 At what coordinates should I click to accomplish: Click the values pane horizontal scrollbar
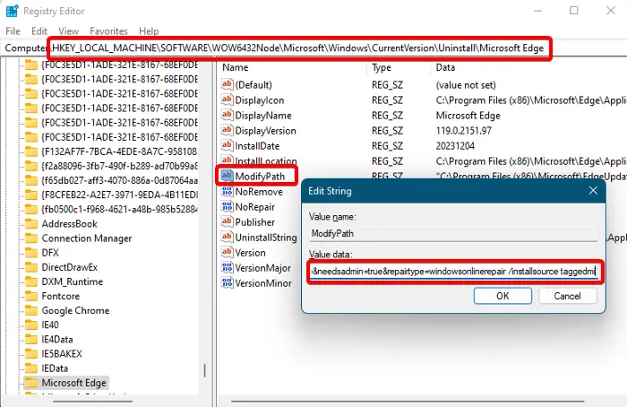408,401
